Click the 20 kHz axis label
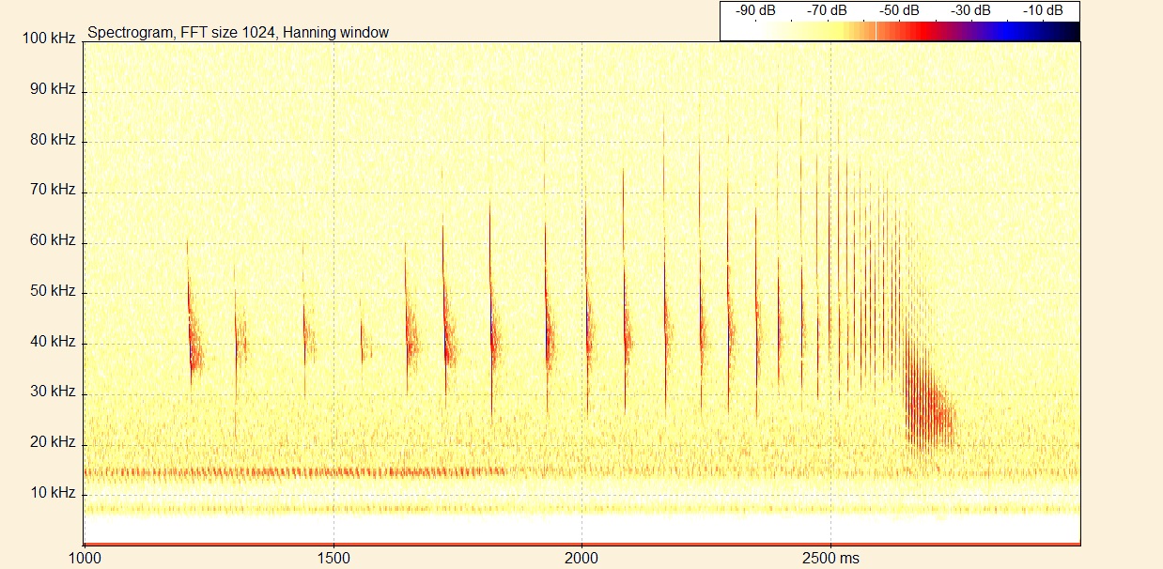 click(52, 442)
